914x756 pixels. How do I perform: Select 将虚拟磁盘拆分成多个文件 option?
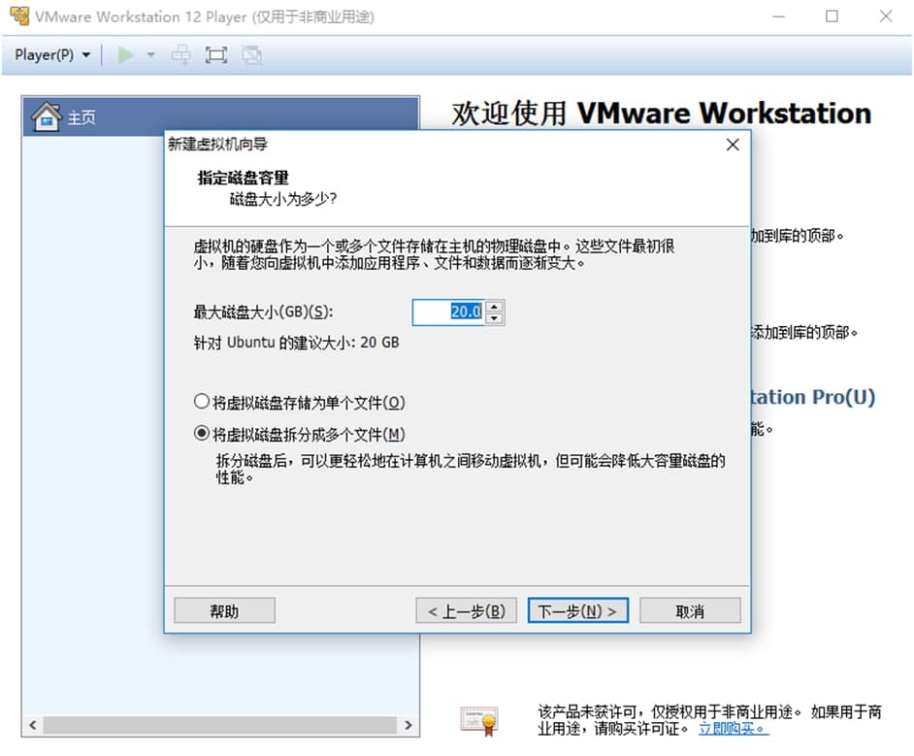click(202, 433)
